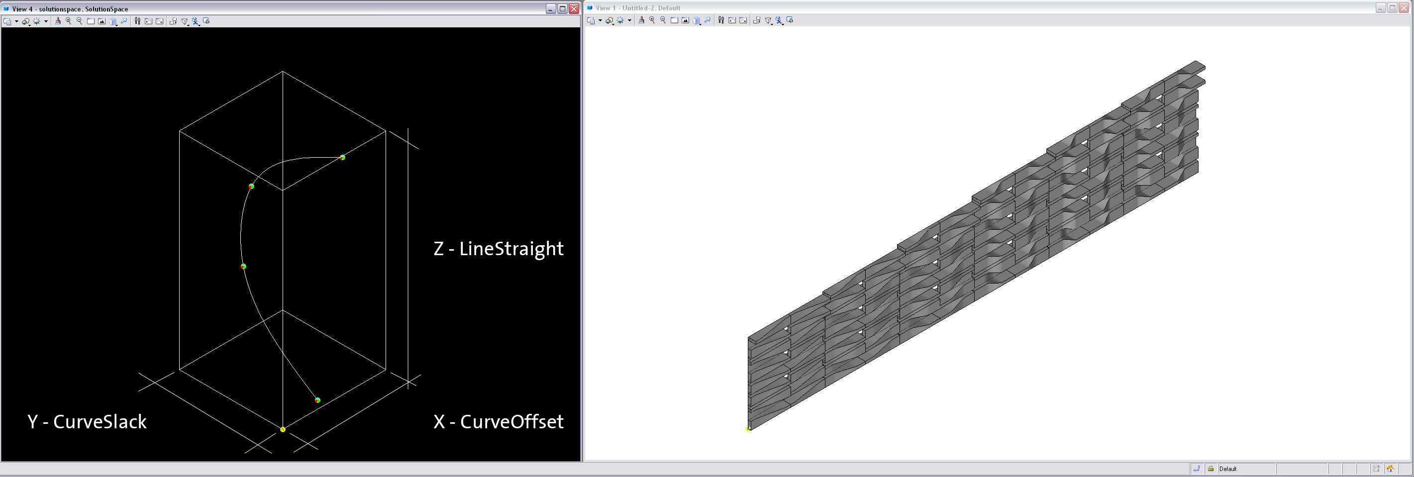1414x477 pixels.
Task: Open Clip Volume tool in View 1
Action: (x=779, y=20)
